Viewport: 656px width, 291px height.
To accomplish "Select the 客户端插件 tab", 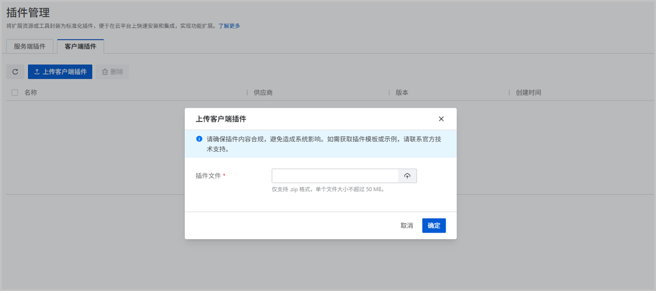I will [x=80, y=46].
